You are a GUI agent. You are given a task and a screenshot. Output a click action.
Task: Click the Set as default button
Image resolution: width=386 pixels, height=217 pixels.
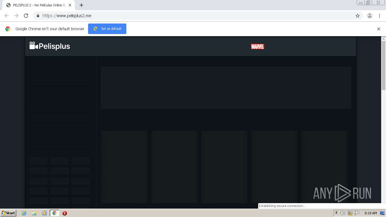[x=107, y=29]
